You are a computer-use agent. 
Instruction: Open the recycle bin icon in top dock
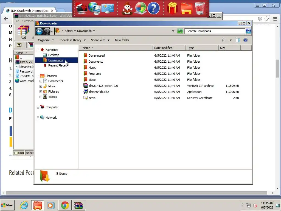pyautogui.click(x=200, y=8)
